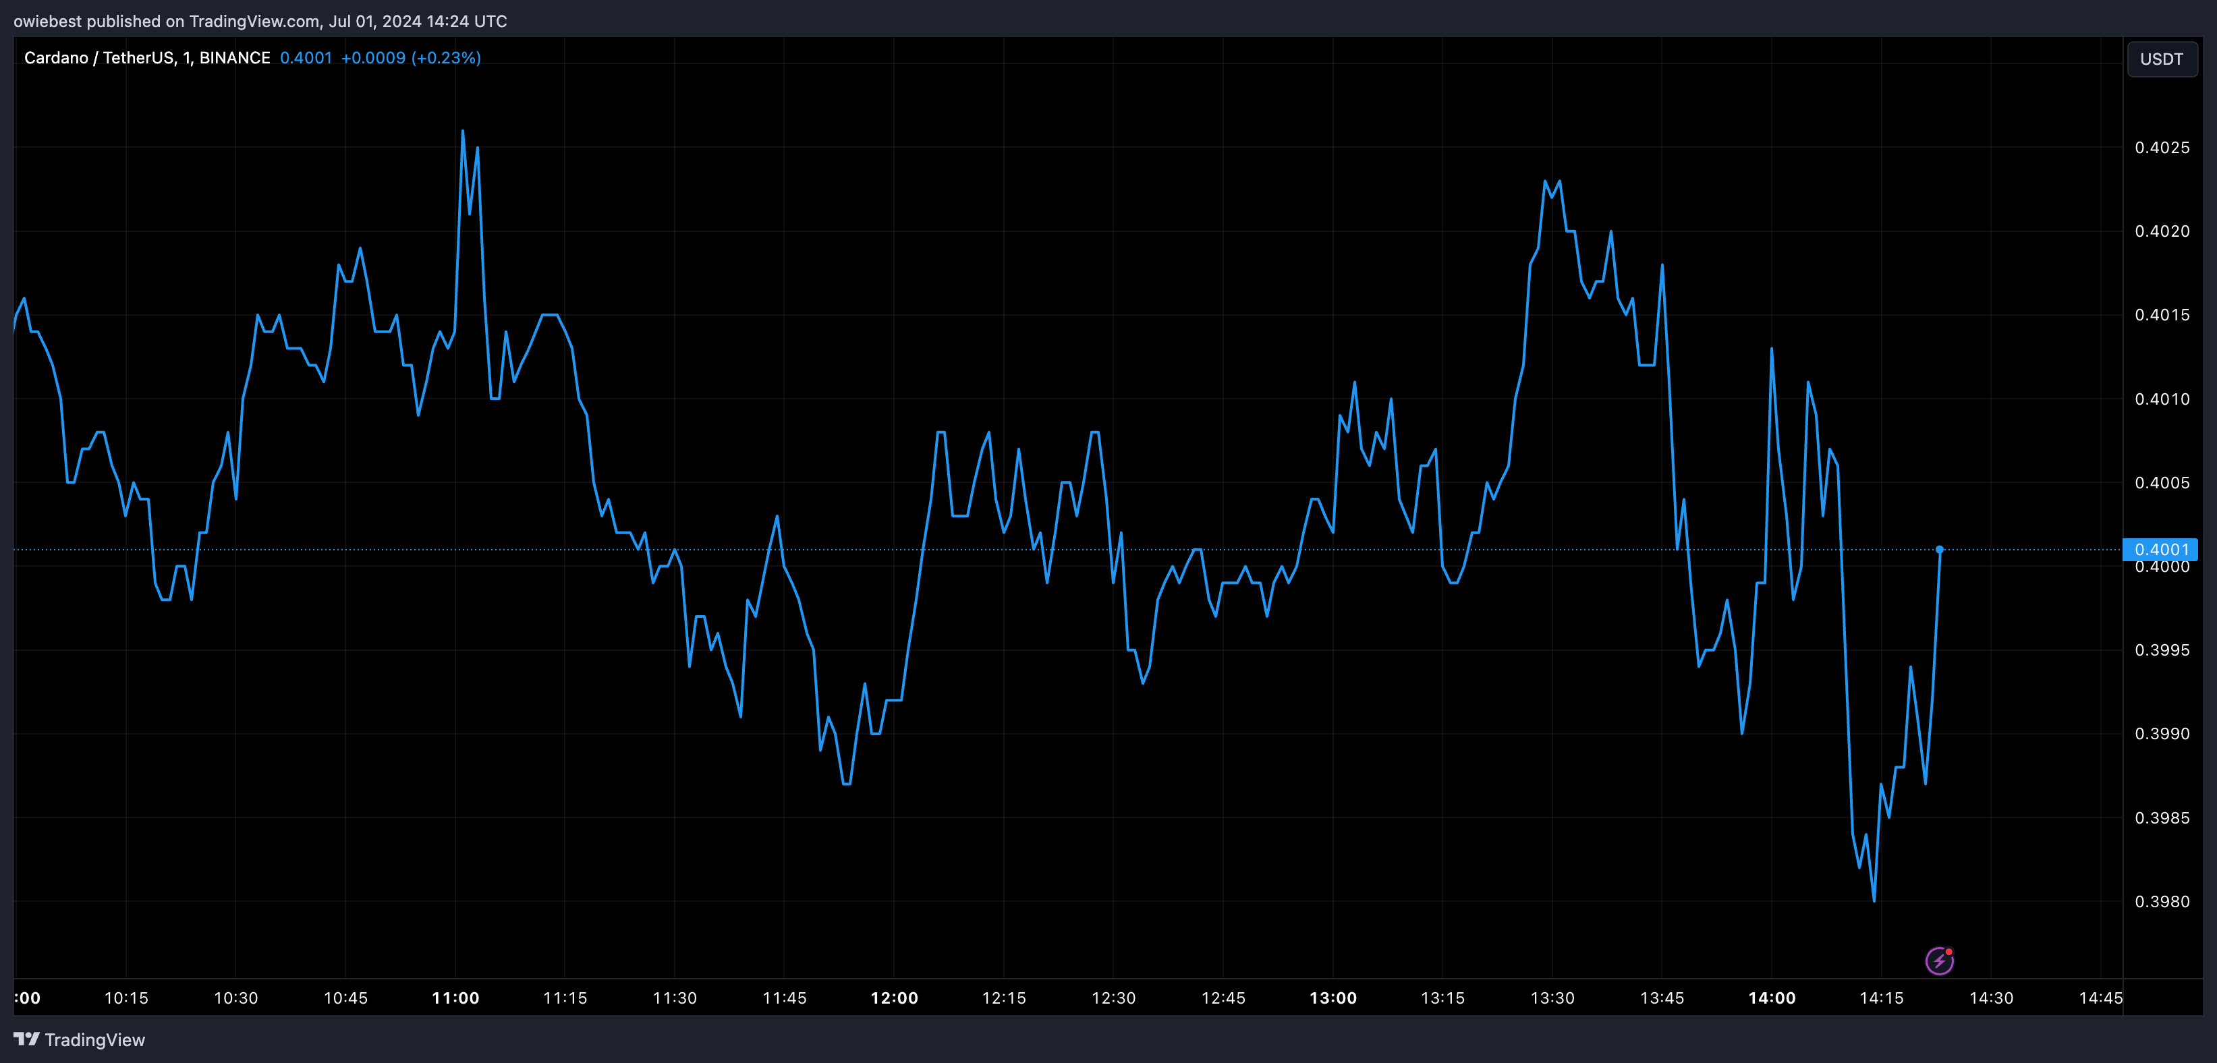The height and width of the screenshot is (1063, 2217).
Task: Click the 11:30 time axis label
Action: click(x=675, y=998)
